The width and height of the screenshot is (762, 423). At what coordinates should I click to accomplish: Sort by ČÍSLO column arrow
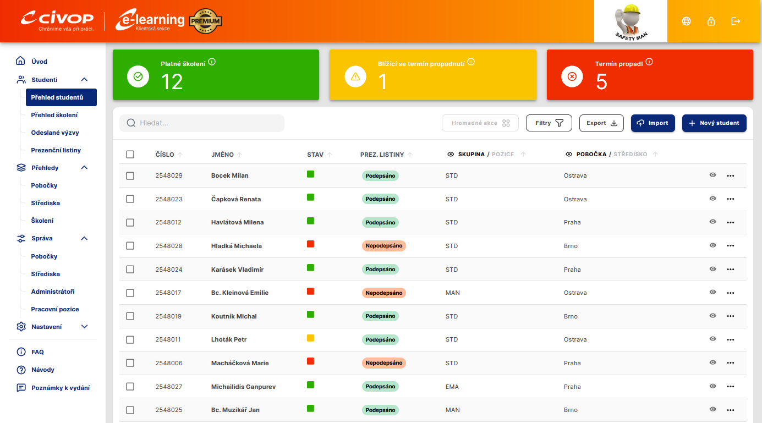[x=180, y=155]
